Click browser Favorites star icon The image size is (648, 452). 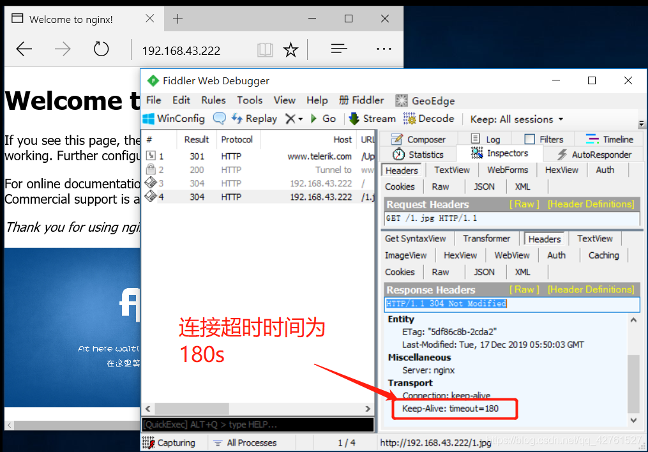tap(291, 50)
